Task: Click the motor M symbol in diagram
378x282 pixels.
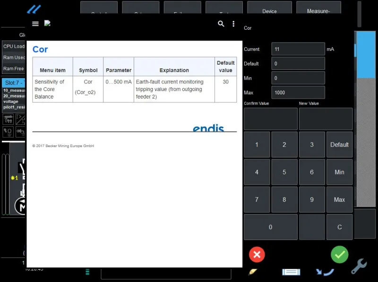Action: [x=20, y=206]
